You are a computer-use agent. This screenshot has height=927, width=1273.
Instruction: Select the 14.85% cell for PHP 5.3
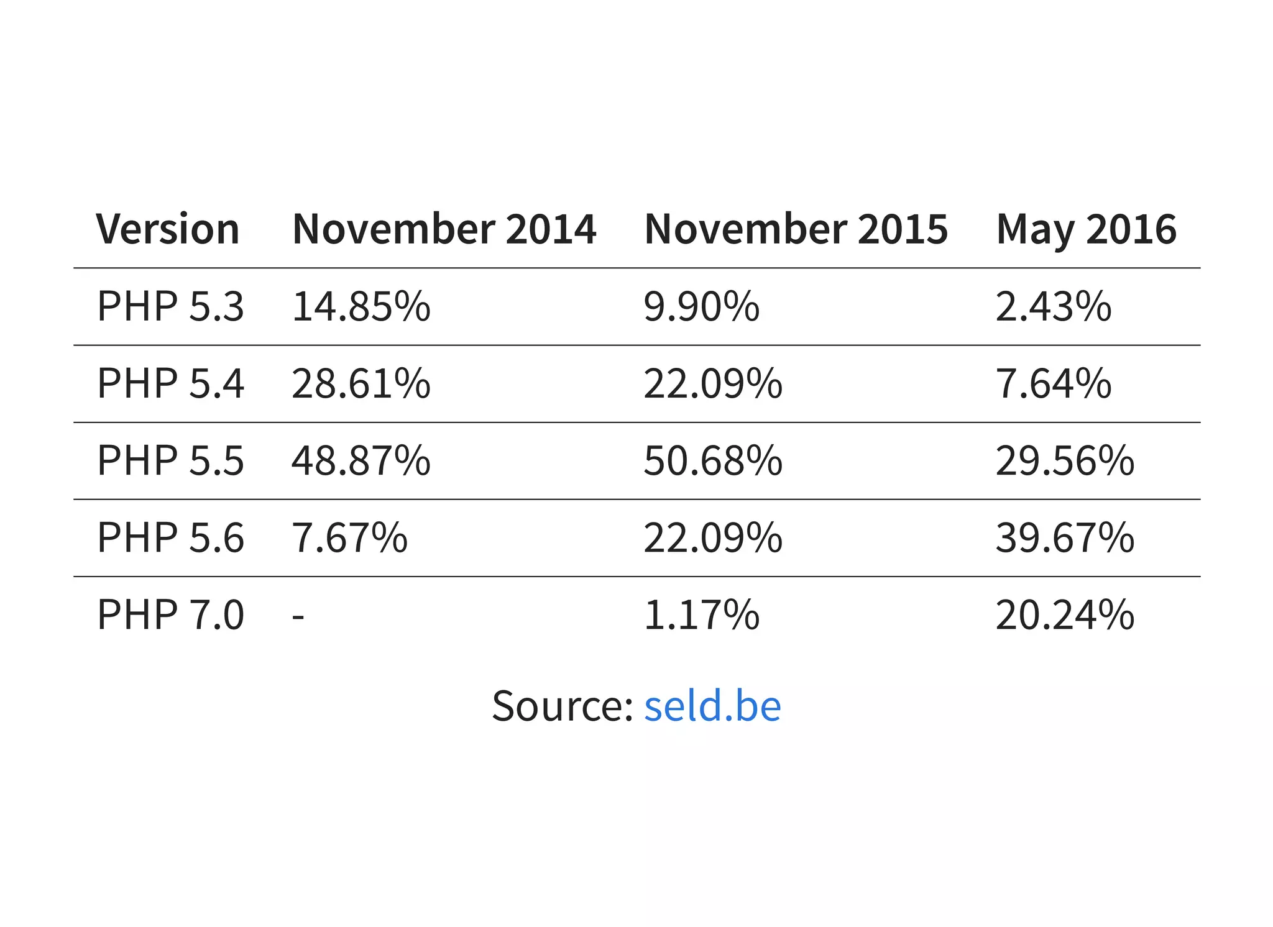361,306
